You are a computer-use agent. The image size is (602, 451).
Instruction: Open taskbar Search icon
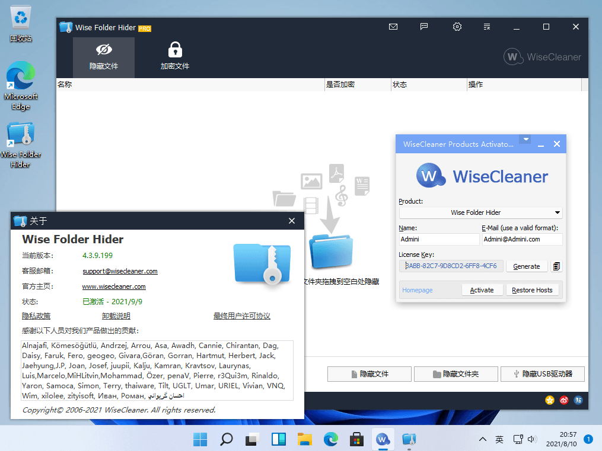[226, 439]
